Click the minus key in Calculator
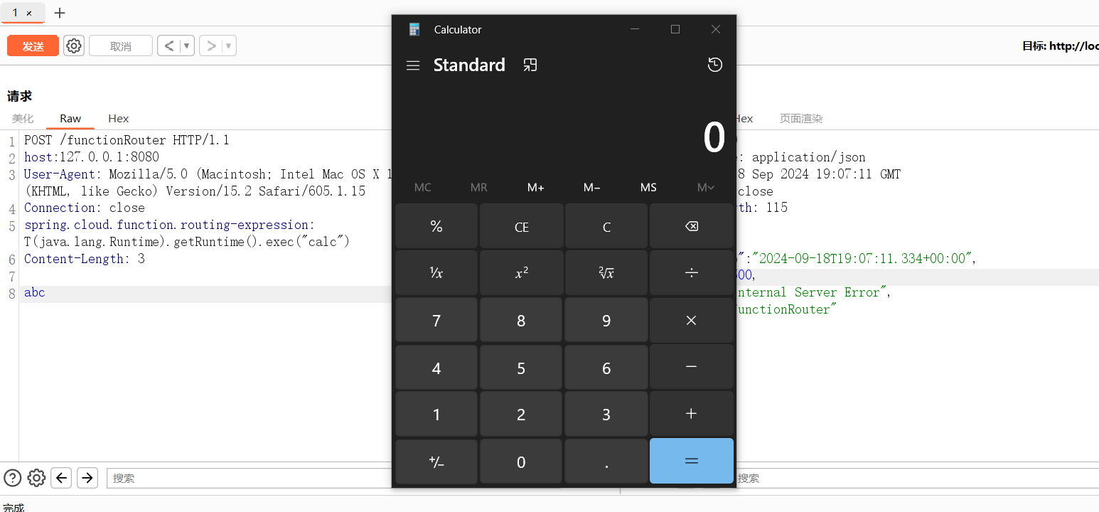 691,367
